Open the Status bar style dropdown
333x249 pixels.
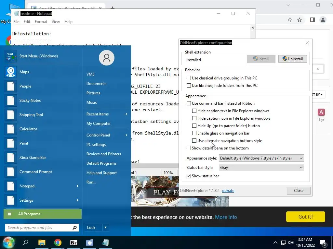[x=261, y=168]
